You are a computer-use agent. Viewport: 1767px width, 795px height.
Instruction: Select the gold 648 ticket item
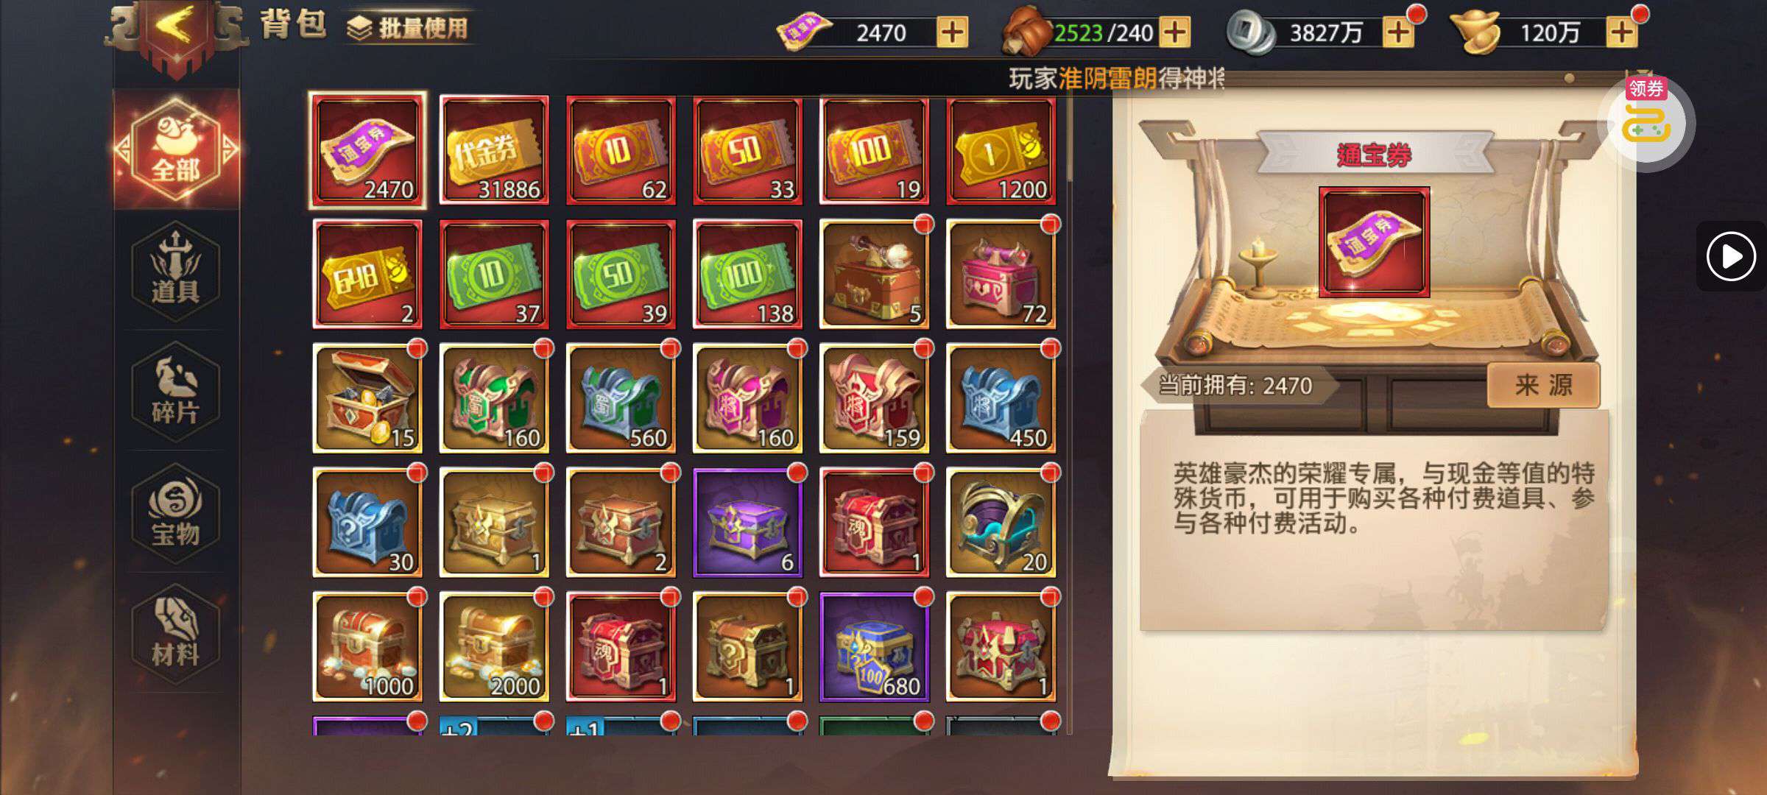click(x=367, y=274)
